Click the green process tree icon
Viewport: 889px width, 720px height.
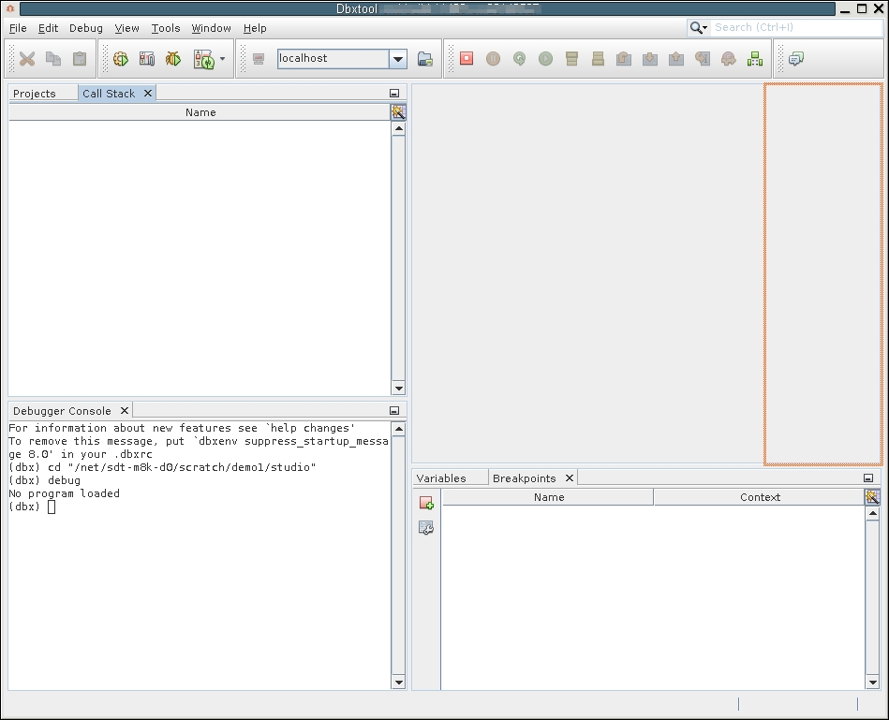(755, 58)
